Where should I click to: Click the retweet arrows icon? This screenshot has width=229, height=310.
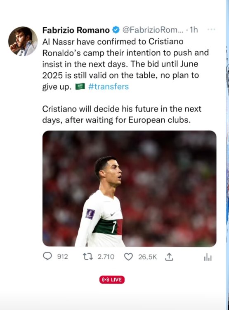pyautogui.click(x=88, y=257)
